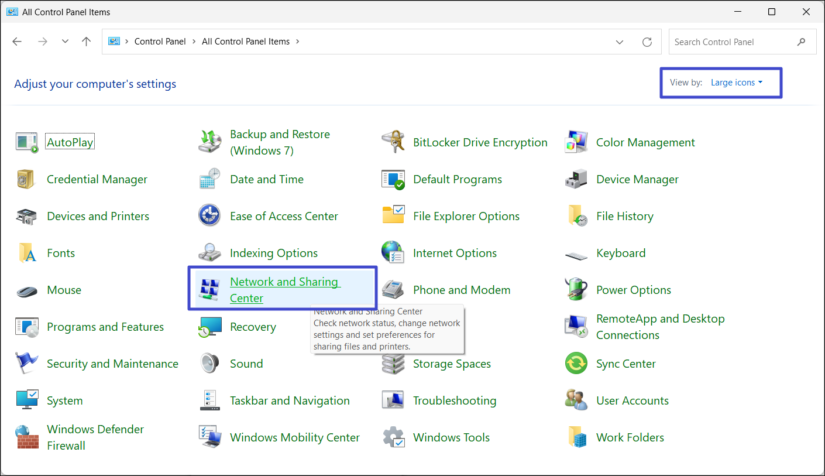Open the Color Management icon
This screenshot has height=476, width=825.
click(x=576, y=142)
